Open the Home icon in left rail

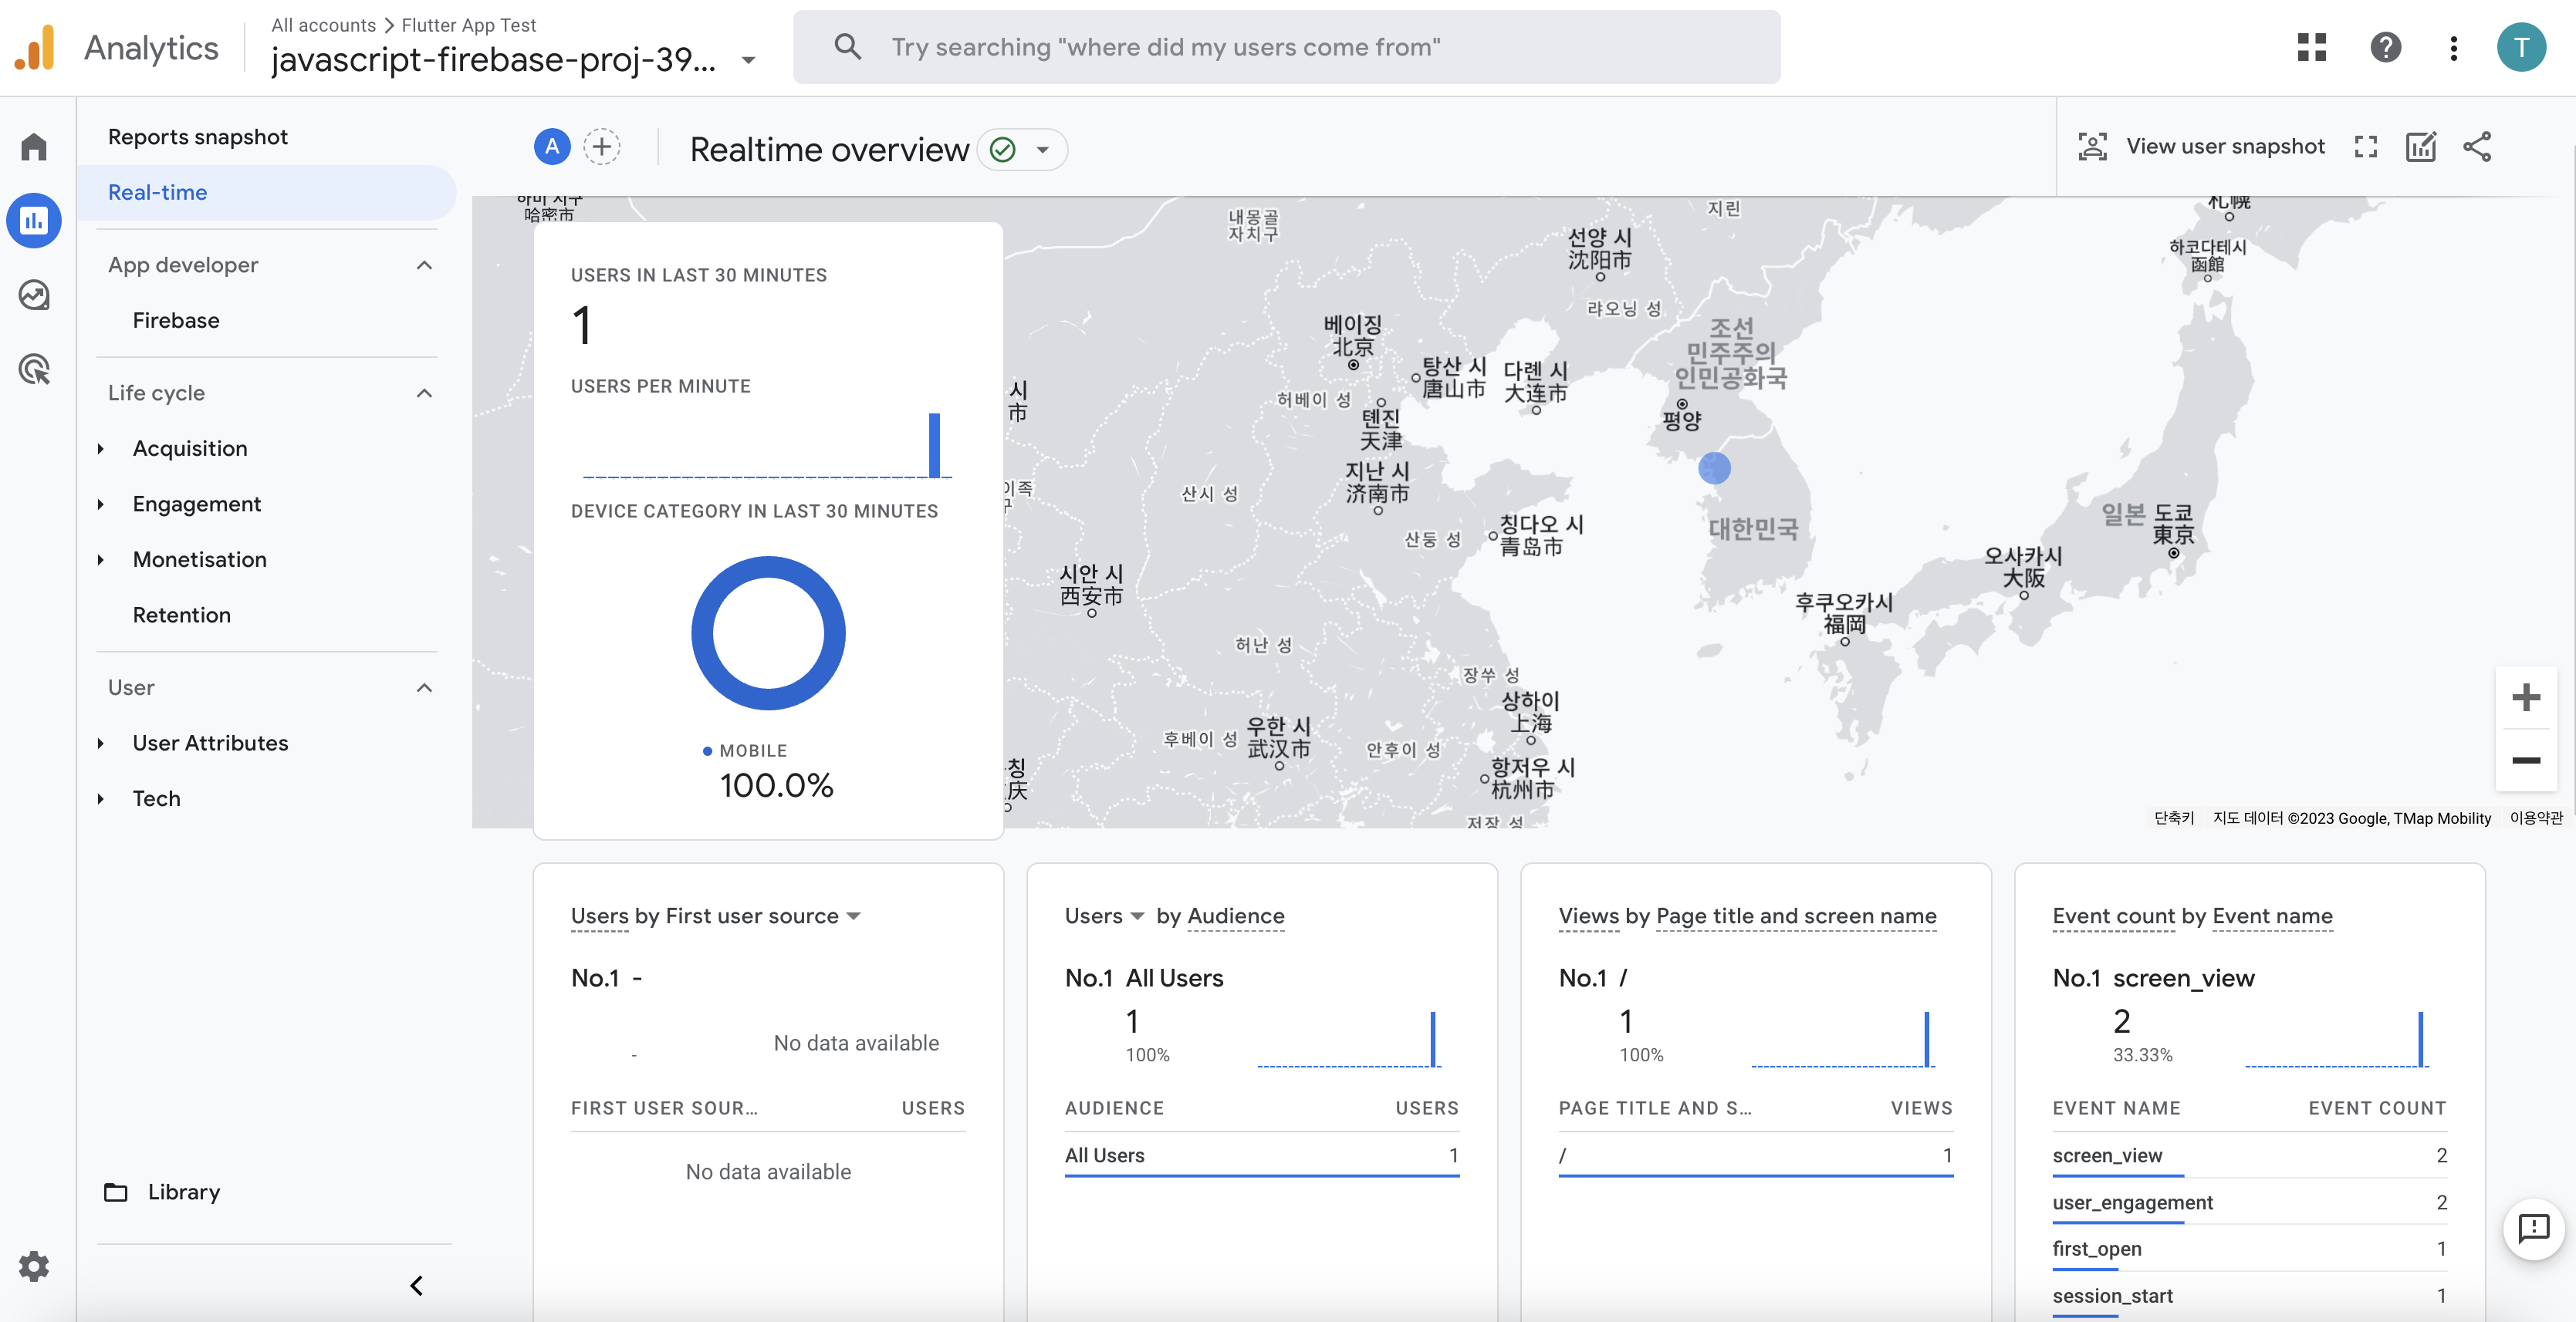click(34, 147)
